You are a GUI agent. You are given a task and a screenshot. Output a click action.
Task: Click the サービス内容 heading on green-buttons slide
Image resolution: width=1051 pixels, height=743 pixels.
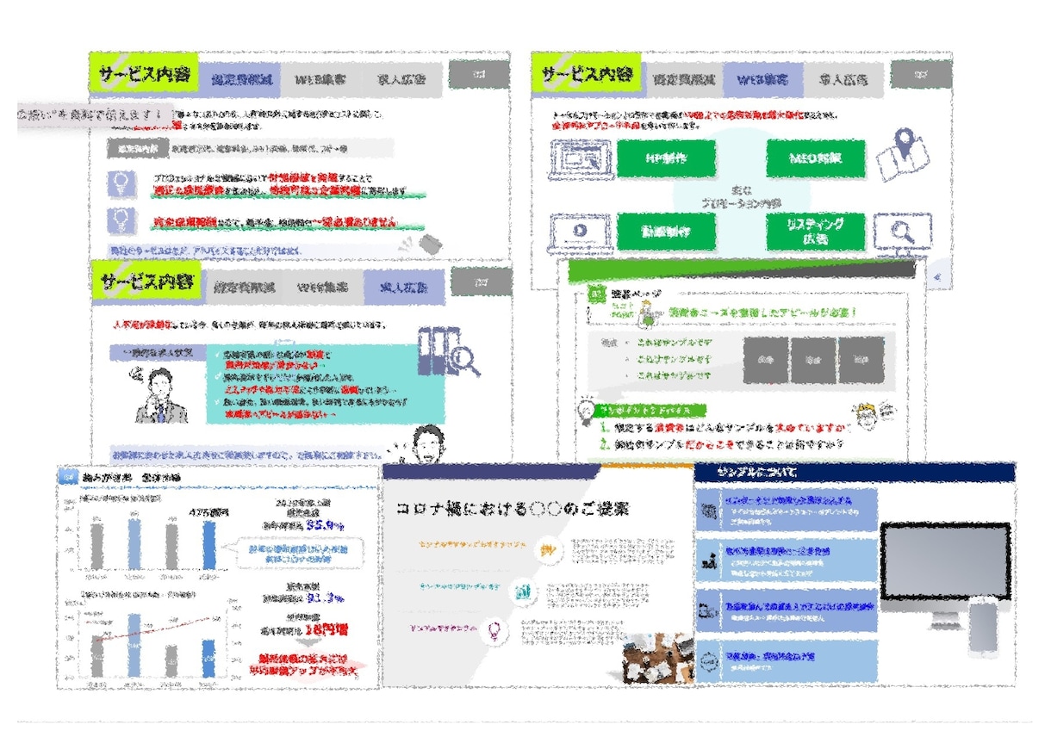coord(588,73)
